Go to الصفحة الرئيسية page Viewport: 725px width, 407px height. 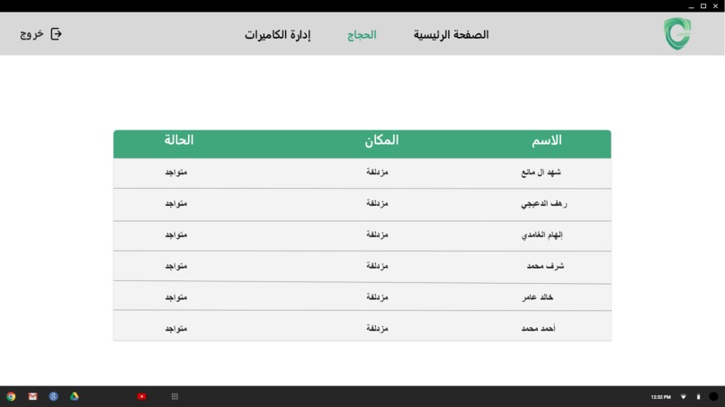point(451,35)
